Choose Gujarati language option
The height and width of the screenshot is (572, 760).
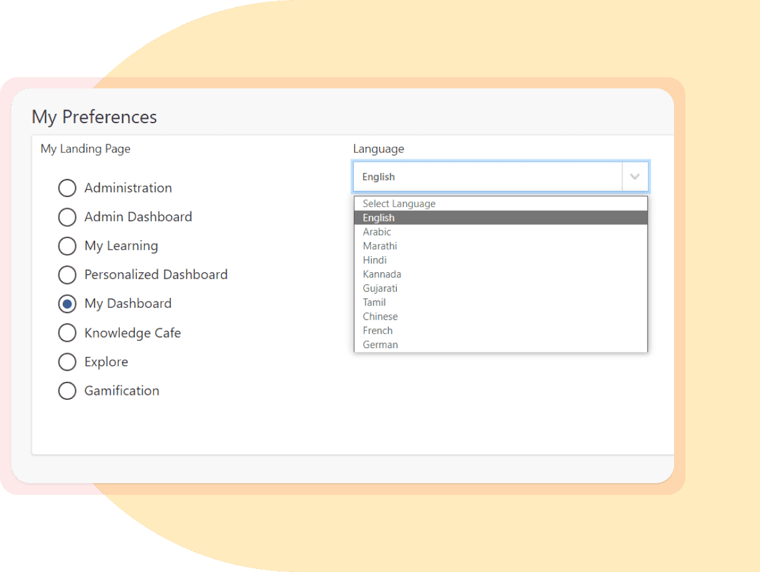click(x=501, y=288)
